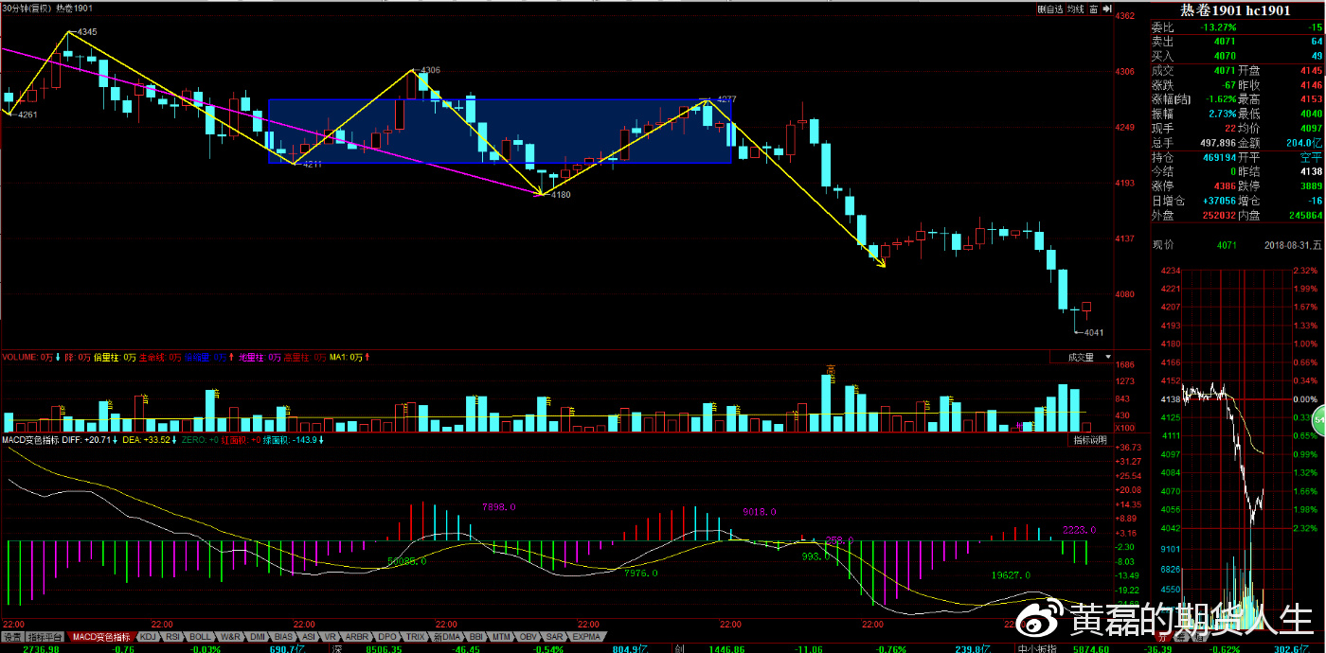Click the 9018.0 MACD area annotation
The width and height of the screenshot is (1326, 653).
tap(759, 511)
